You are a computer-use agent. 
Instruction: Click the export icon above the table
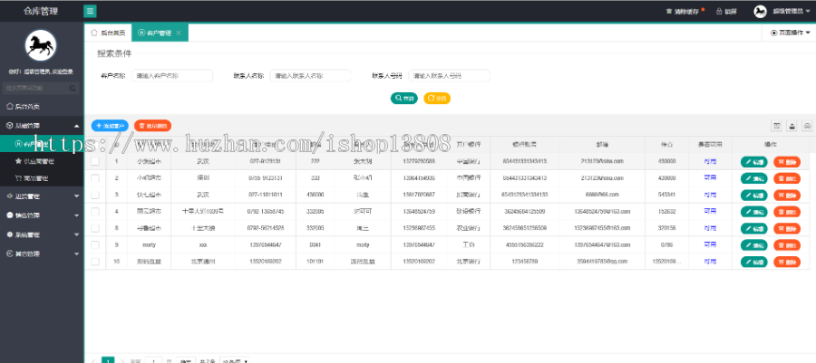792,126
